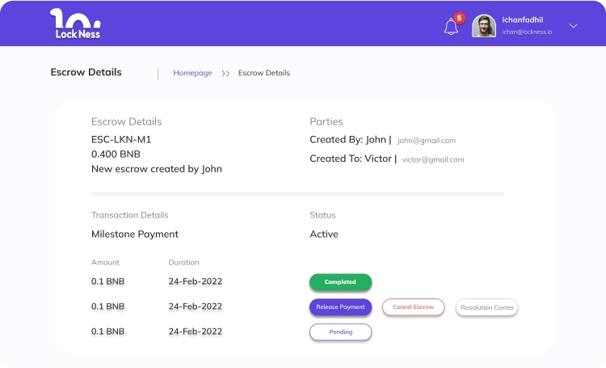The image size is (606, 368).
Task: Click the green Completed status button
Action: point(340,282)
